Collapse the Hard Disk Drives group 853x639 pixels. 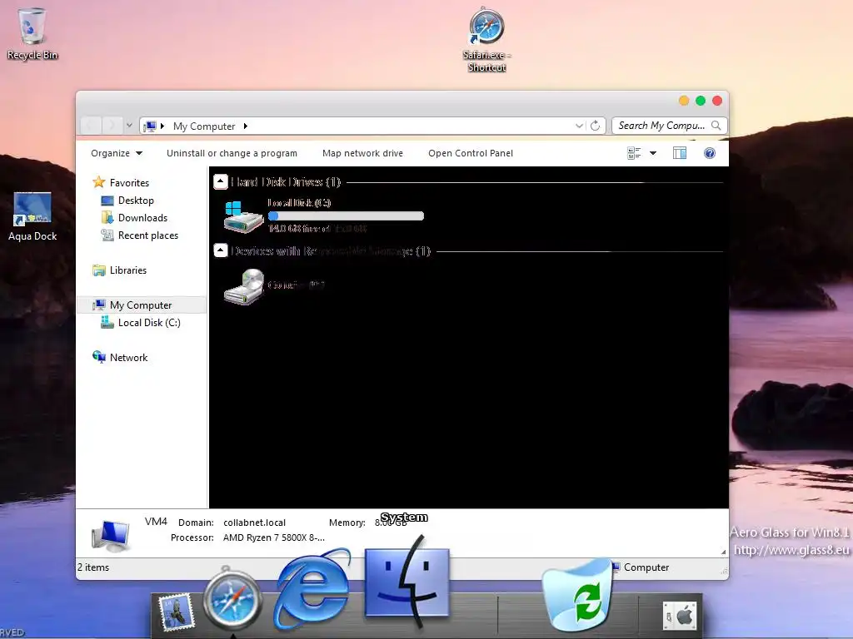220,181
